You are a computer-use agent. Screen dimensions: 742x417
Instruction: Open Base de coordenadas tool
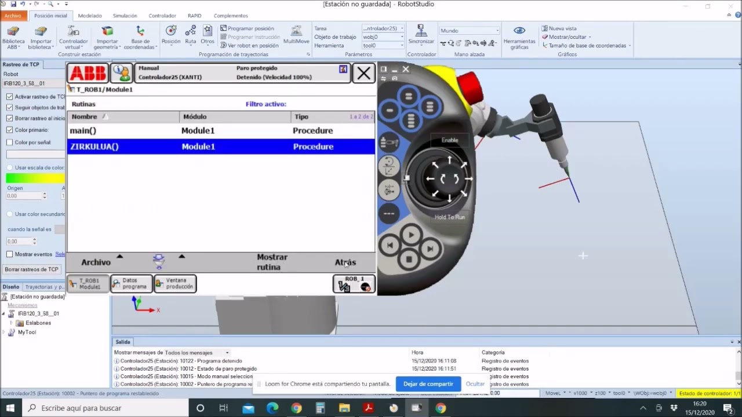(140, 38)
